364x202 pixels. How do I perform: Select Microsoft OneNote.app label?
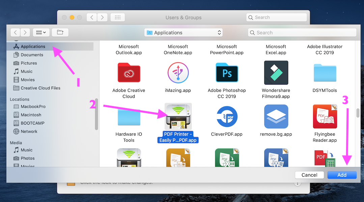(x=178, y=49)
